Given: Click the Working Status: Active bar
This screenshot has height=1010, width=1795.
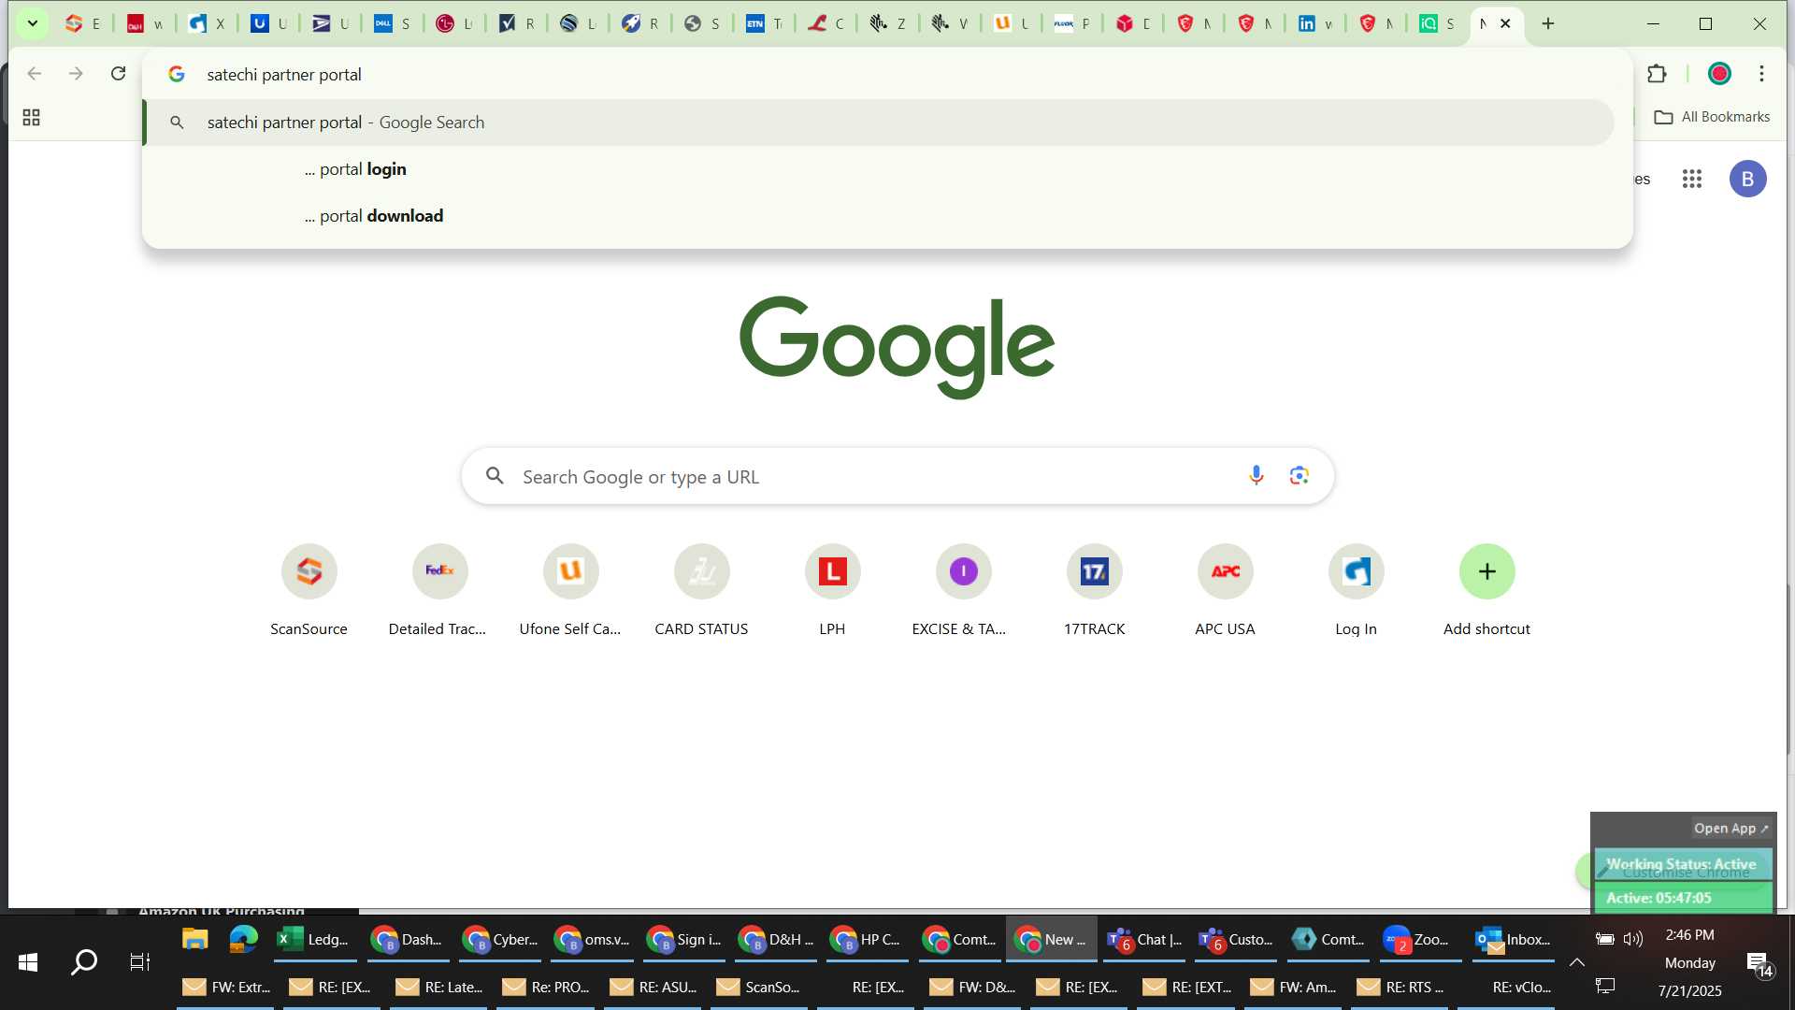Looking at the screenshot, I should coord(1683,865).
